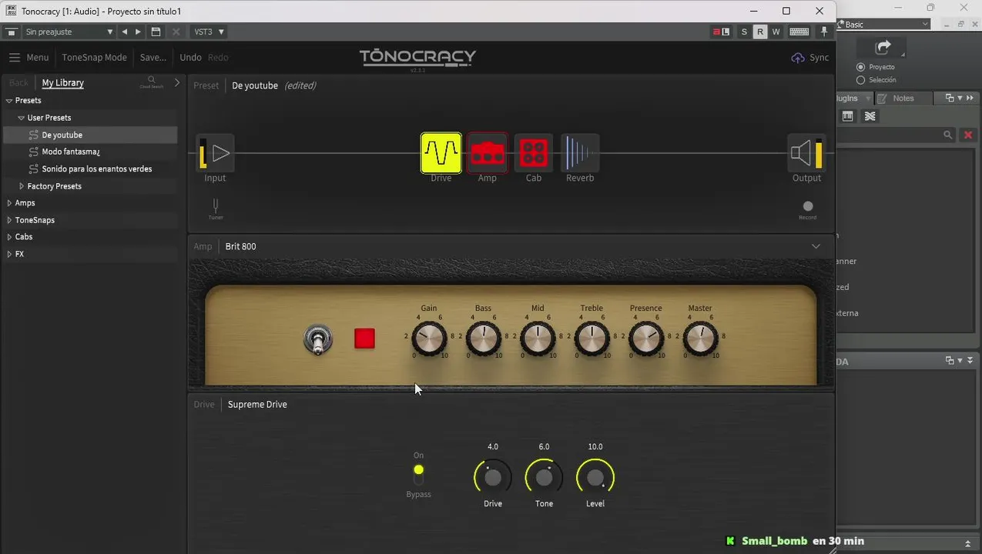Viewport: 982px width, 554px height.
Task: Click the export arrow in host window
Action: pos(883,47)
